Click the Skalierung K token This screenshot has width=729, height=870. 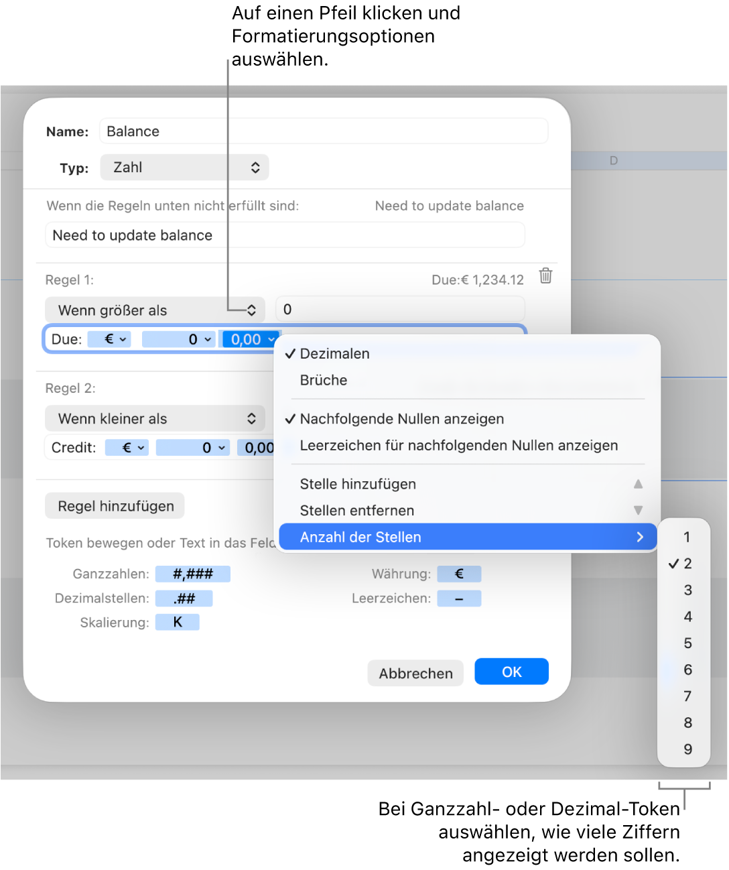178,623
